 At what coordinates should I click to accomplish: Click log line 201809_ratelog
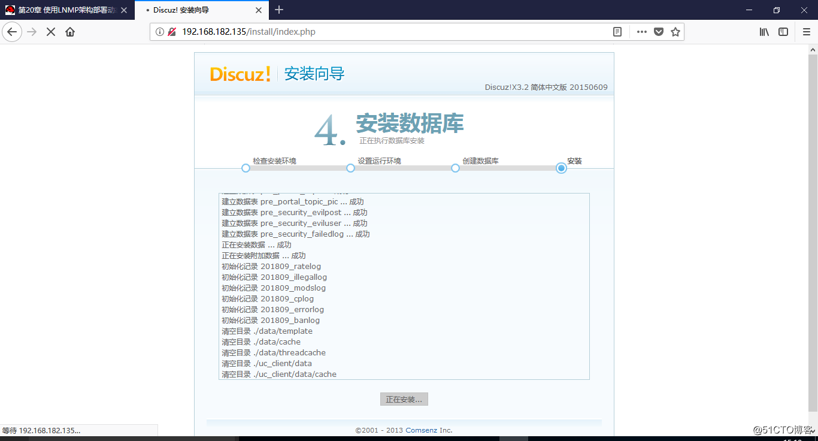[271, 267]
